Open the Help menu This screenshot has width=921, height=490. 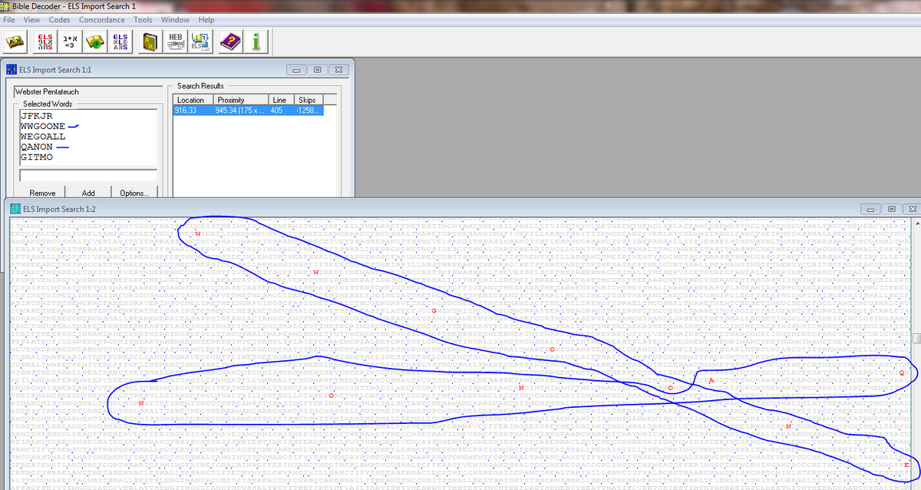click(x=206, y=19)
